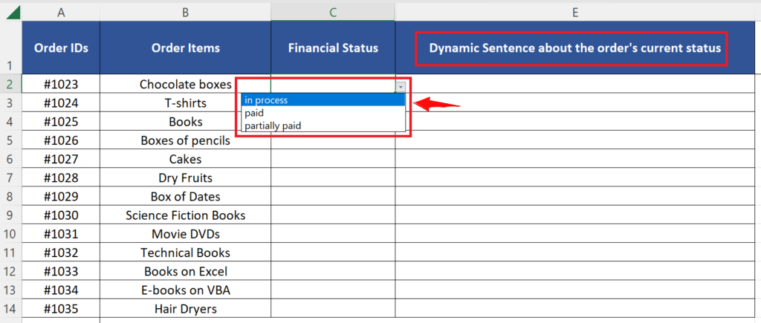
Task: Select the cell with #1030
Action: tap(61, 215)
